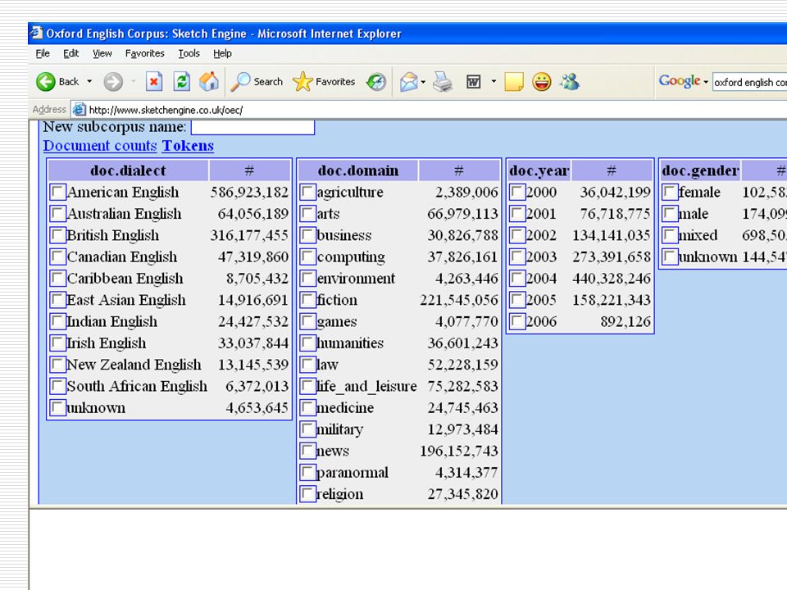Tick the unknown dialect checkbox

pos(57,407)
